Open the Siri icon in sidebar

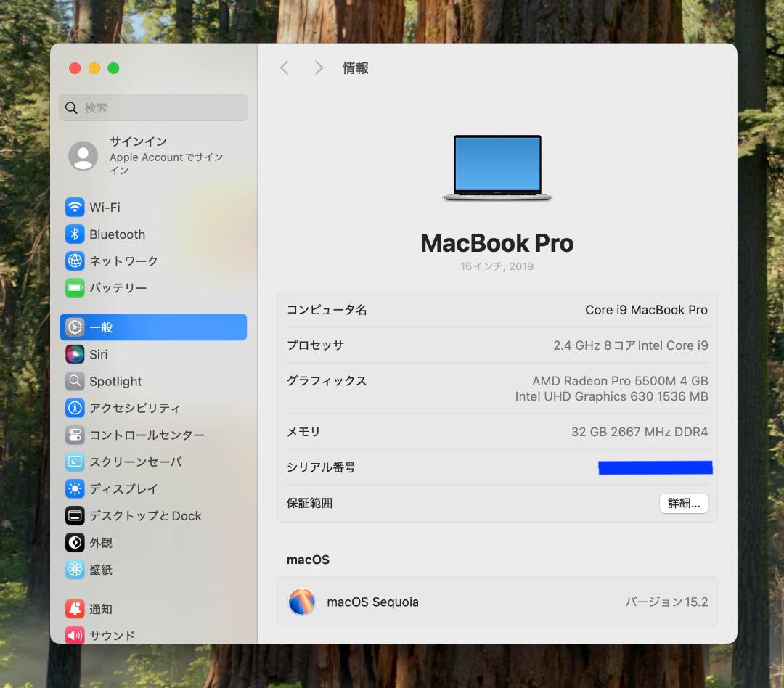75,354
